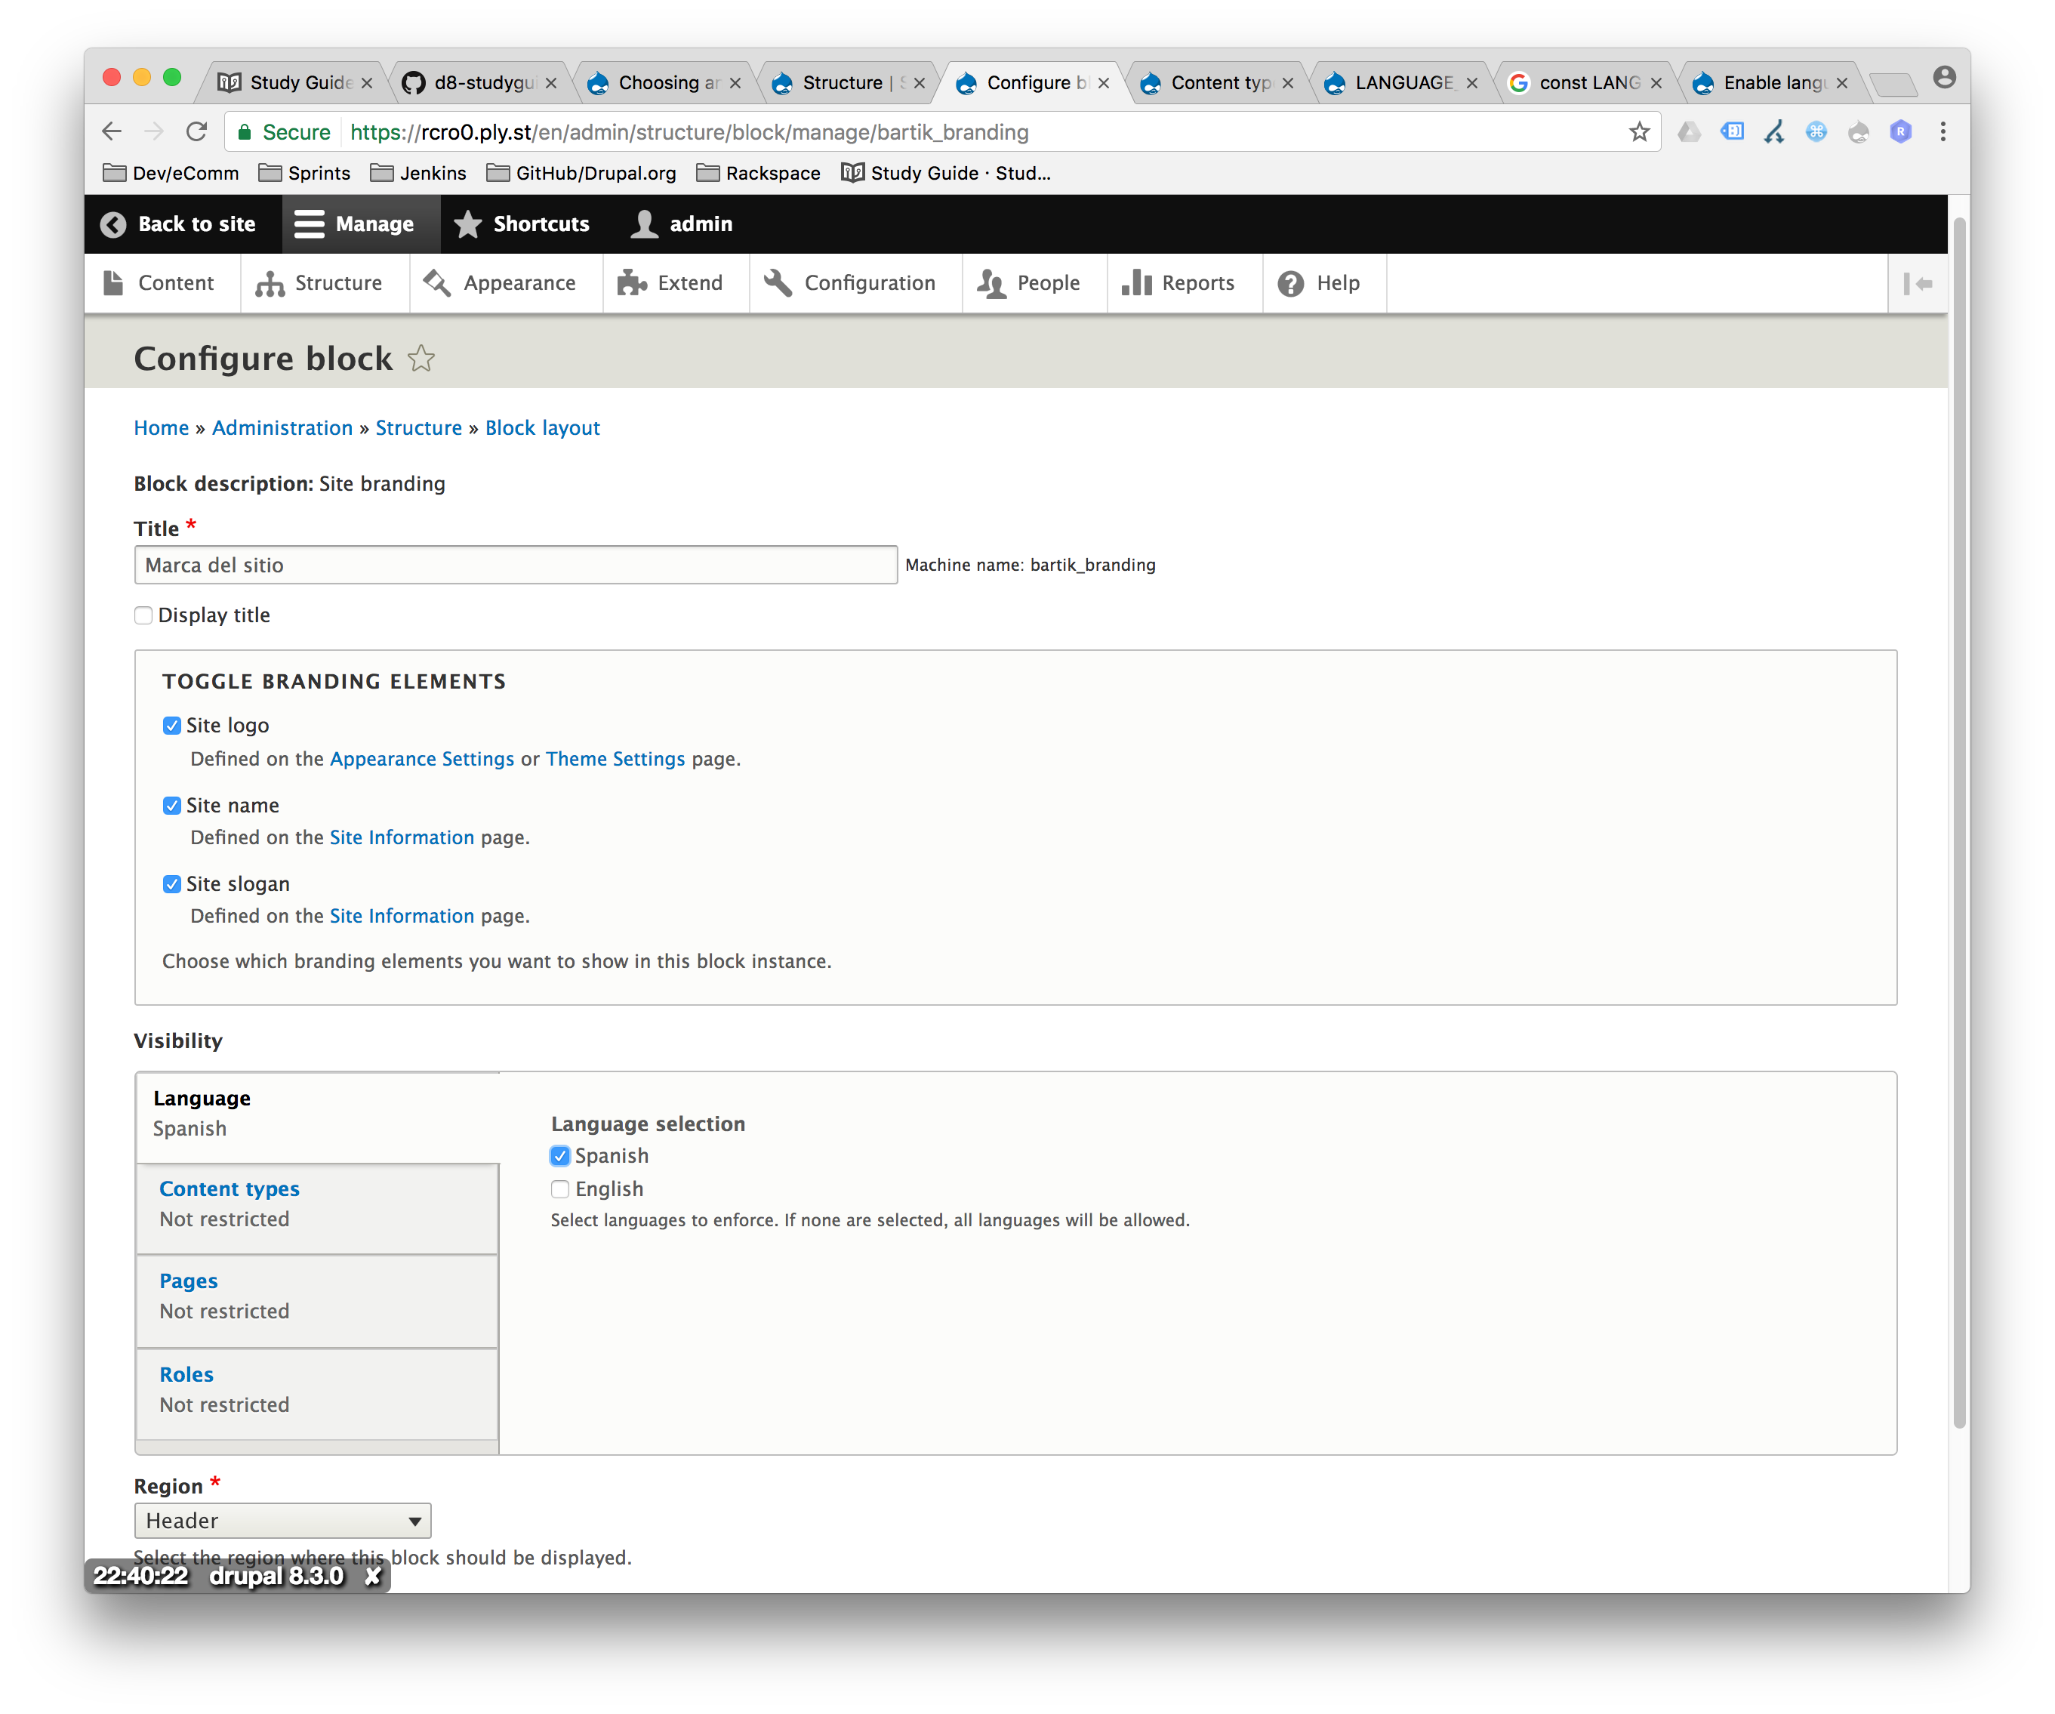Click the green Secure lock indicator
Screen dimensions: 2055x1714
coord(285,131)
